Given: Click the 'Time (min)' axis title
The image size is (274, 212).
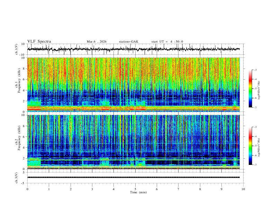Looking at the screenshot, I should (x=138, y=192).
